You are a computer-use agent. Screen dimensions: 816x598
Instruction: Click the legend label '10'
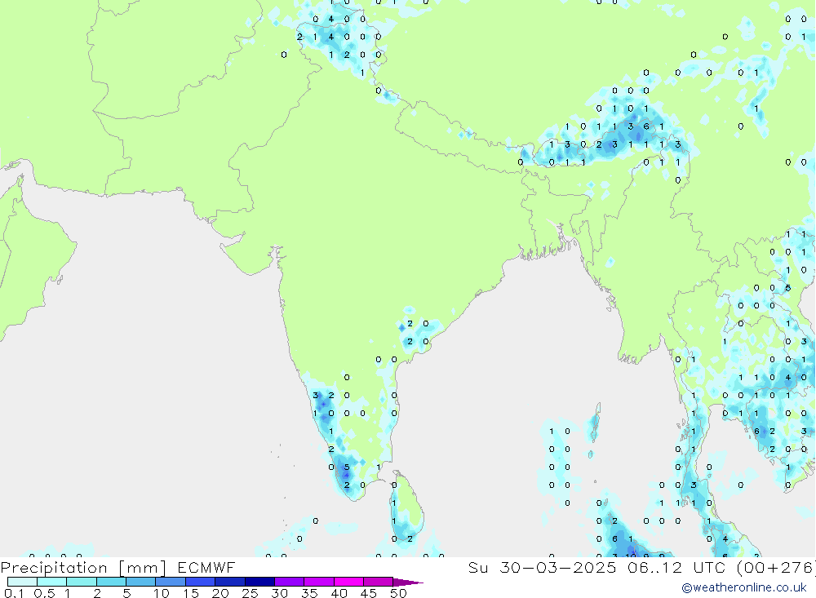point(162,593)
